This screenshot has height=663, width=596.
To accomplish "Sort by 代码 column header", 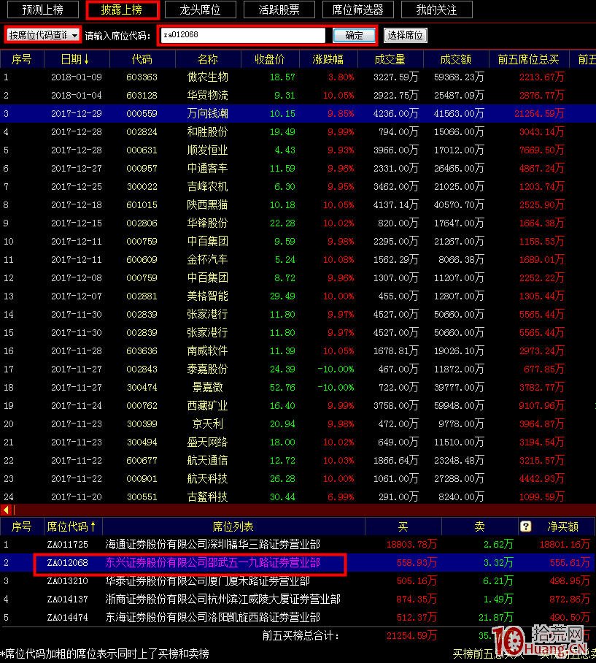I will pyautogui.click(x=142, y=59).
